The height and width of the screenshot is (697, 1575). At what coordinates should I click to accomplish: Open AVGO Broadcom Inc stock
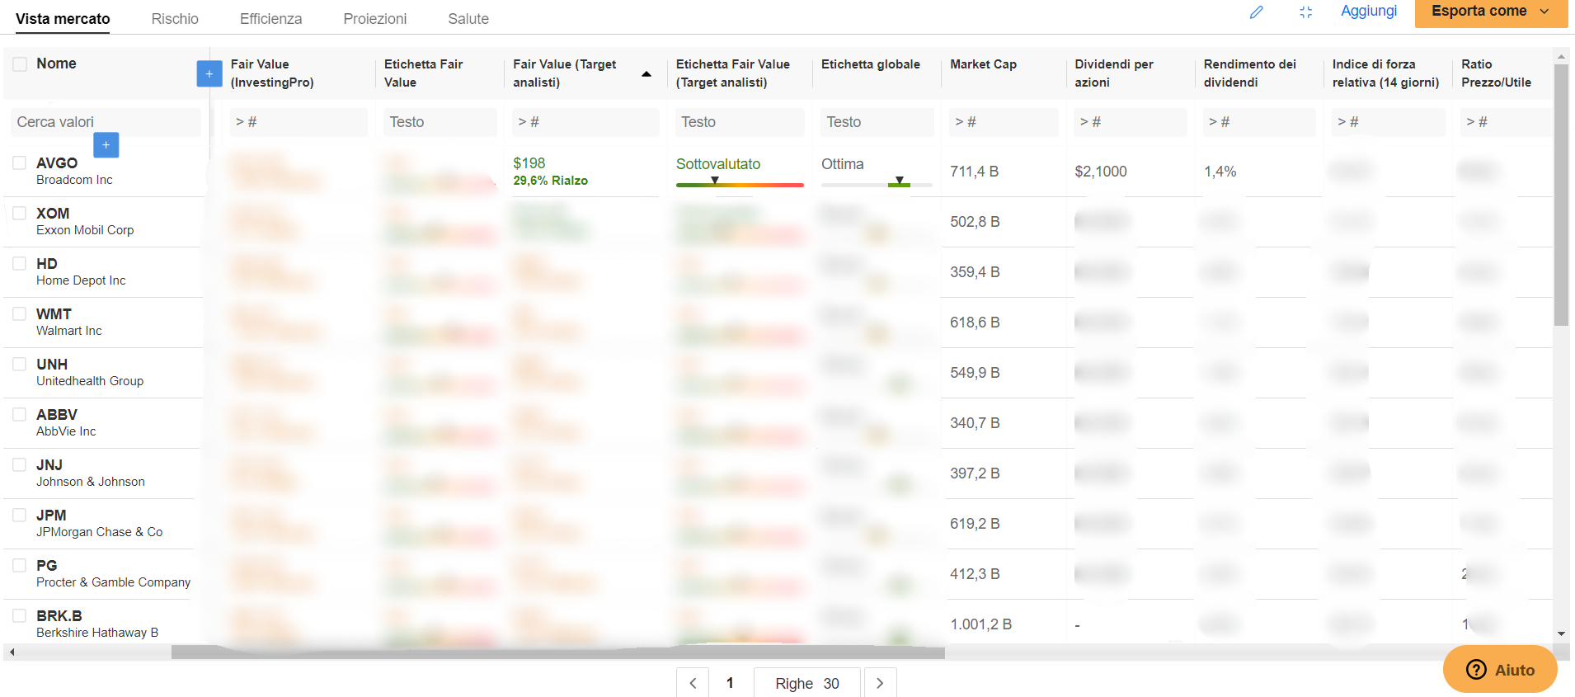point(74,171)
